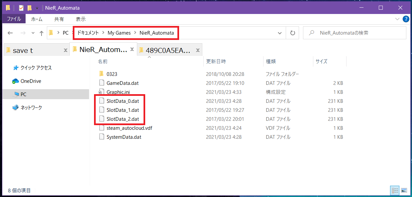Screen dimensions: 412x197
Task: Click the folder icon in the address bar
Action: pyautogui.click(x=51, y=33)
